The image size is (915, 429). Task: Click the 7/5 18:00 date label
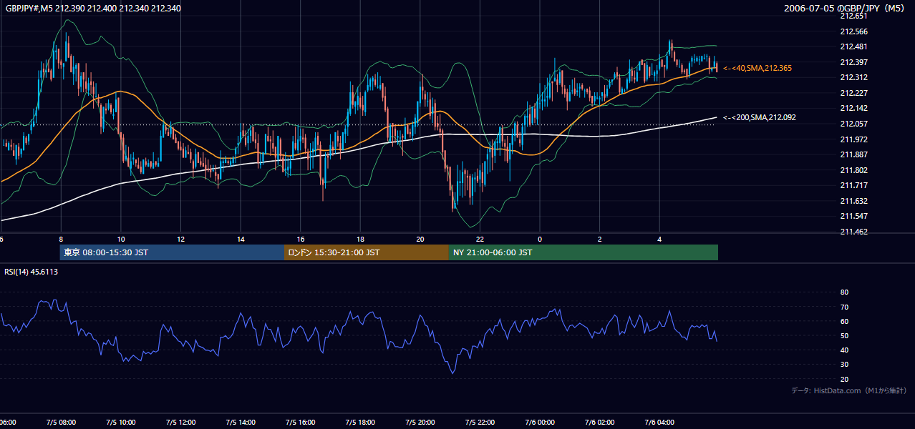360,423
